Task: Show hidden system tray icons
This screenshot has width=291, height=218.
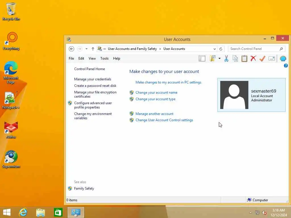Action: tap(250, 213)
